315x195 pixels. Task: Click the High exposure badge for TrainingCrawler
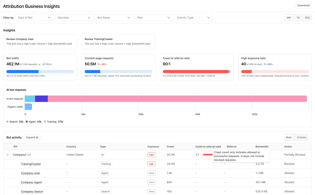click(x=151, y=164)
